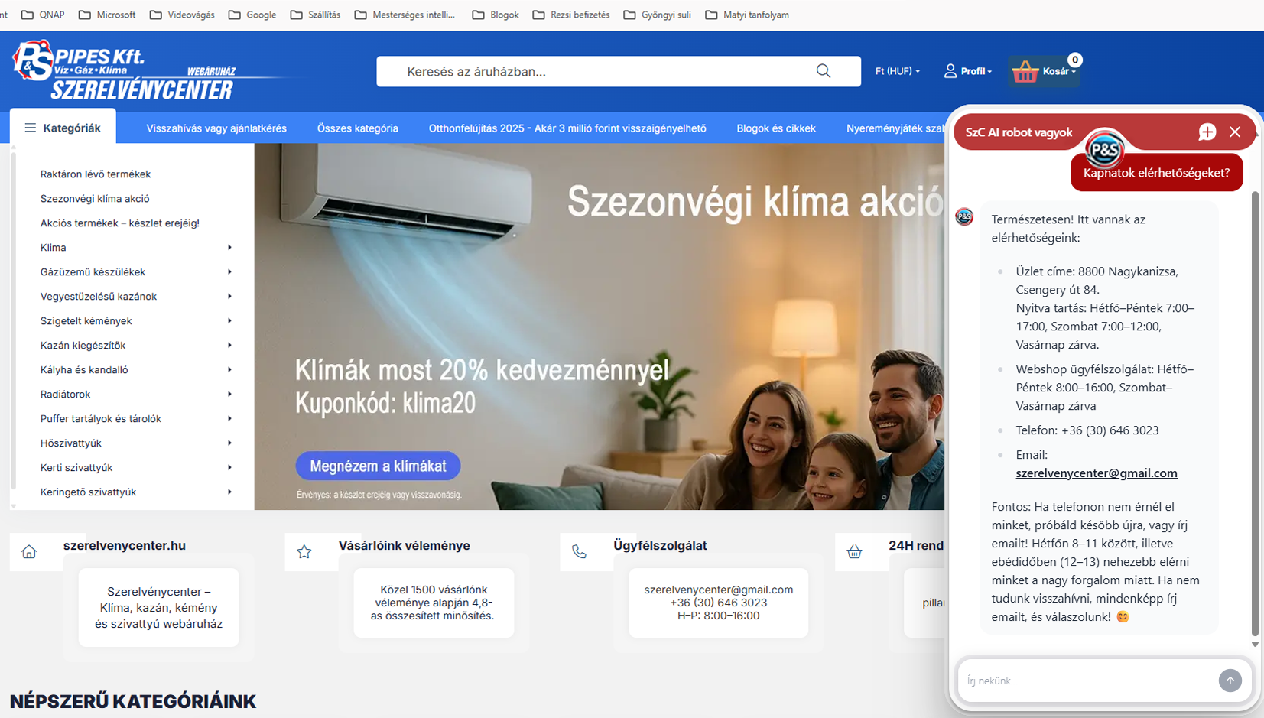This screenshot has width=1264, height=718.
Task: Click the house icon beside szerelvenycenter.hu
Action: [29, 552]
